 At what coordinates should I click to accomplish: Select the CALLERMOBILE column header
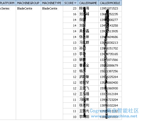click(x=110, y=3)
